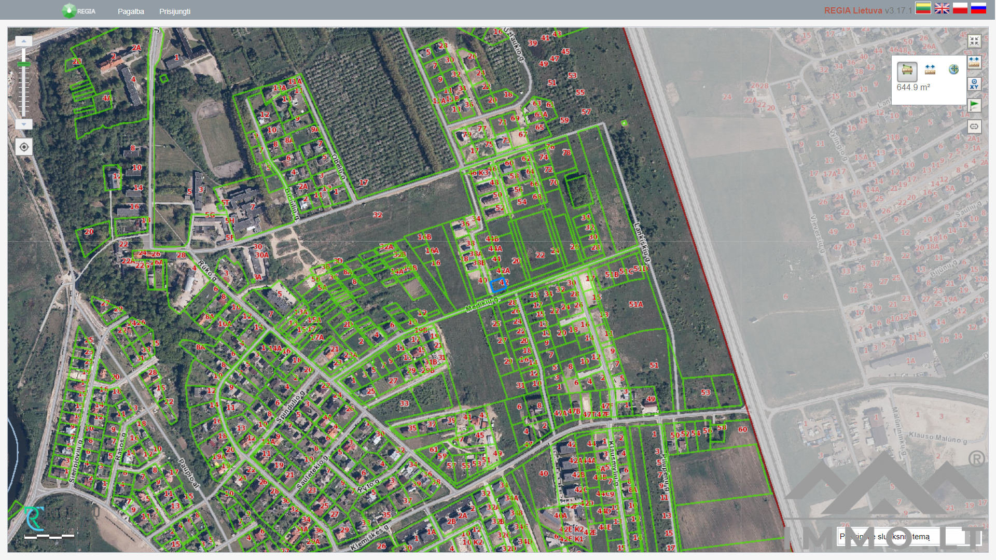This screenshot has height=560, width=996.
Task: Select the distance measurement tool
Action: coord(930,69)
